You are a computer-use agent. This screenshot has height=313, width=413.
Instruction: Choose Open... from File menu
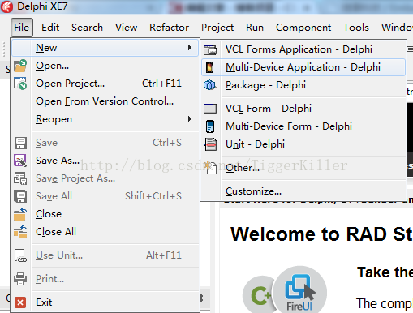[x=105, y=66]
